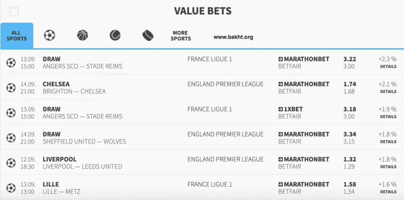
Task: Click soccer icon on Brighton — Chelsea row
Action: click(x=11, y=87)
